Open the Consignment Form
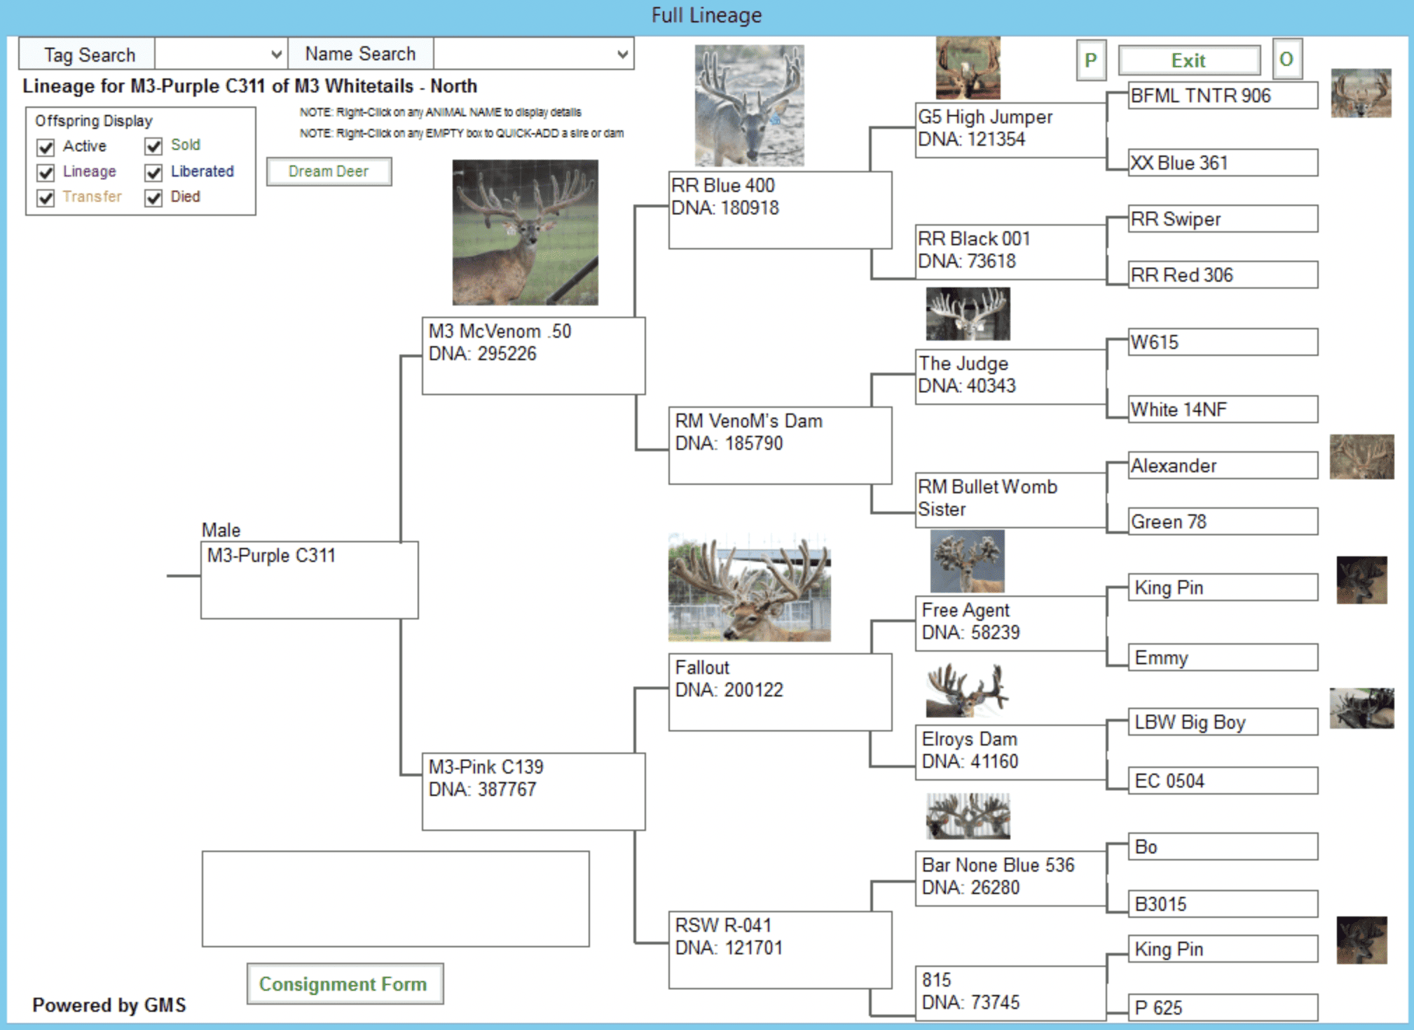The height and width of the screenshot is (1030, 1414). coord(344,984)
